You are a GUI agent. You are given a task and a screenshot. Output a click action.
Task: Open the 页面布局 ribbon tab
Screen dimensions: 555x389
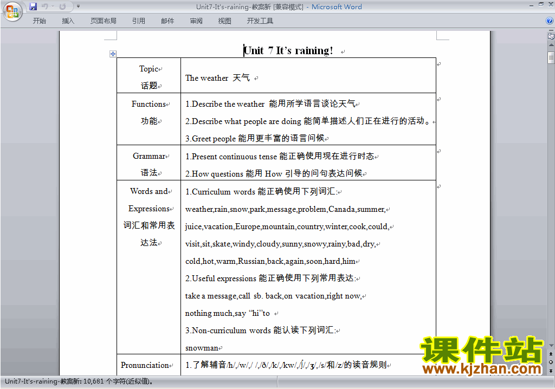coord(104,21)
